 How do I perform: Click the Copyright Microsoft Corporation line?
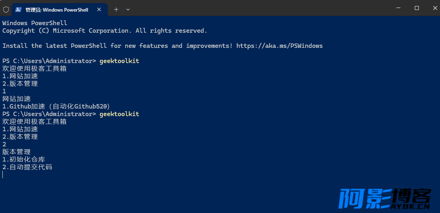click(105, 30)
